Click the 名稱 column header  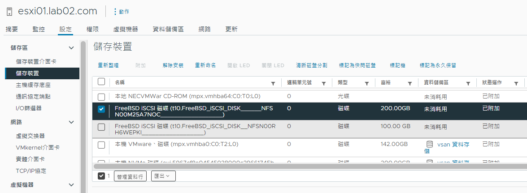pos(120,82)
